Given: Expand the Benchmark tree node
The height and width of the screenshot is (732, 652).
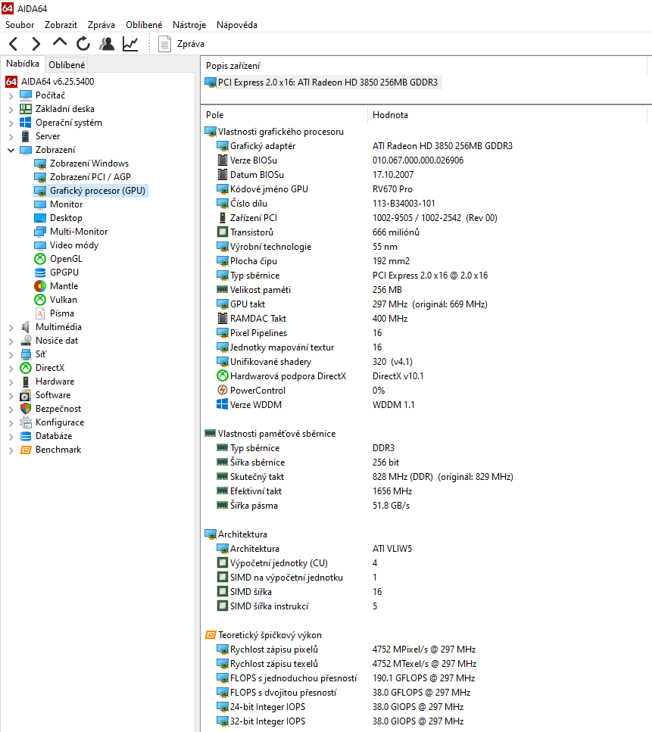Looking at the screenshot, I should tap(11, 450).
